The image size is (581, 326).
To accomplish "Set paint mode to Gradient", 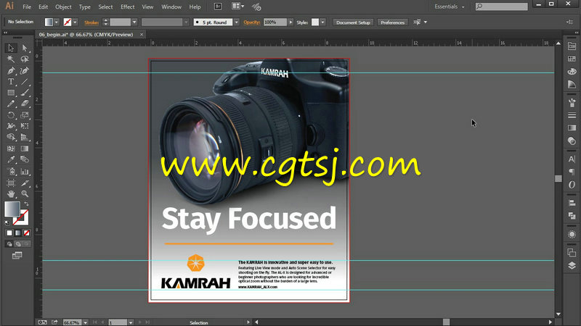I will 17,233.
